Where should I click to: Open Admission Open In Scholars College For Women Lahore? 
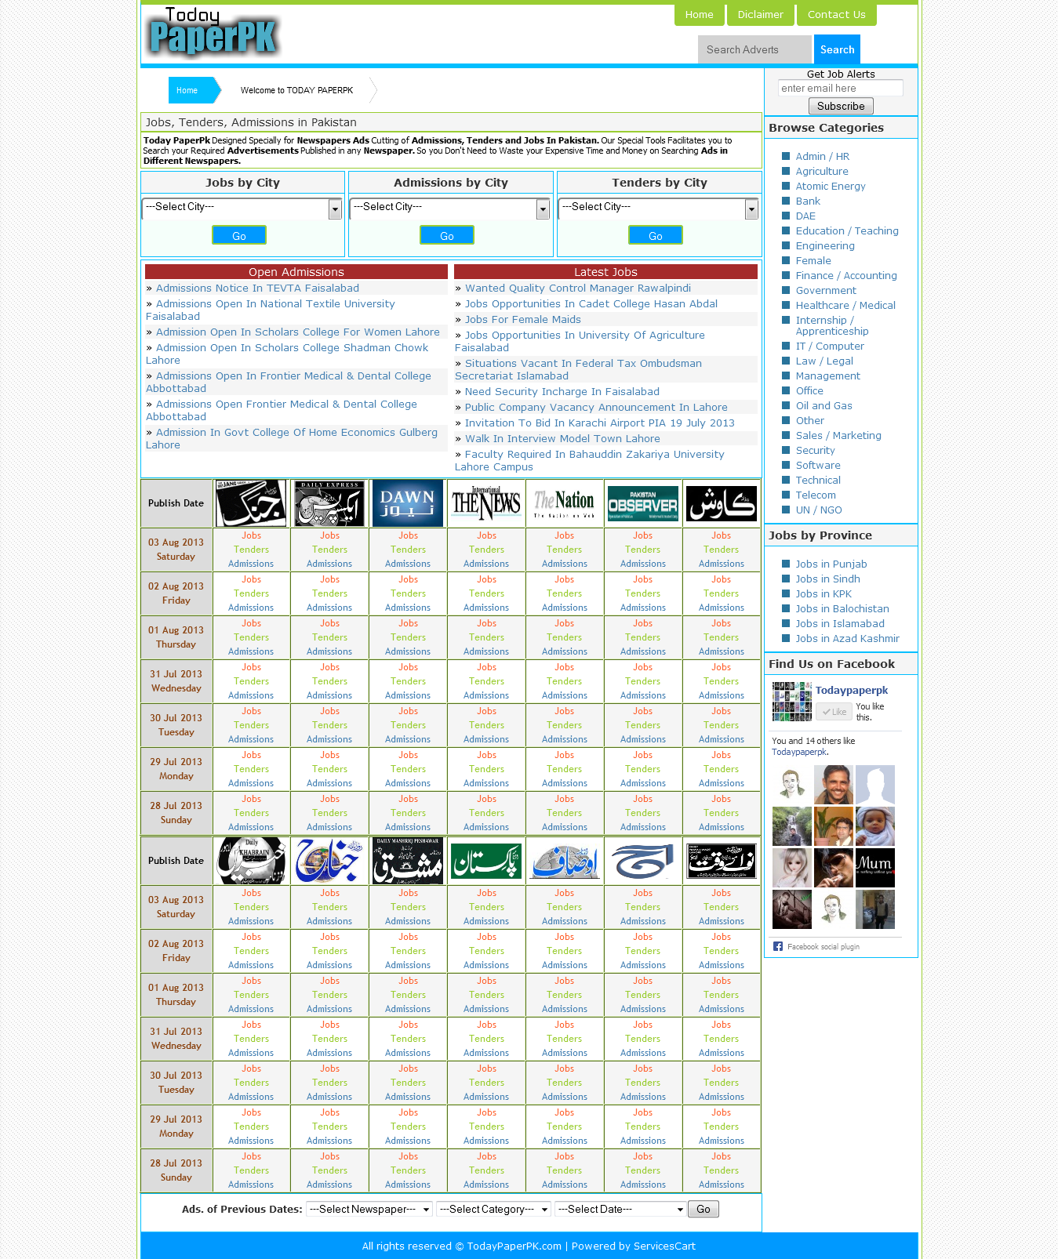tap(298, 332)
